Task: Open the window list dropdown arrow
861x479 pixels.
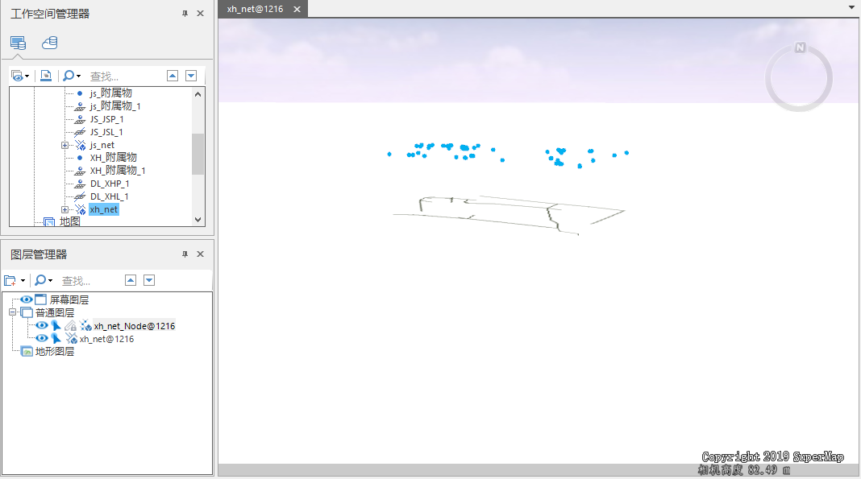Action: click(x=851, y=8)
